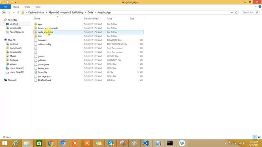Sort by Type column header
The image size is (262, 147).
[x=110, y=18]
